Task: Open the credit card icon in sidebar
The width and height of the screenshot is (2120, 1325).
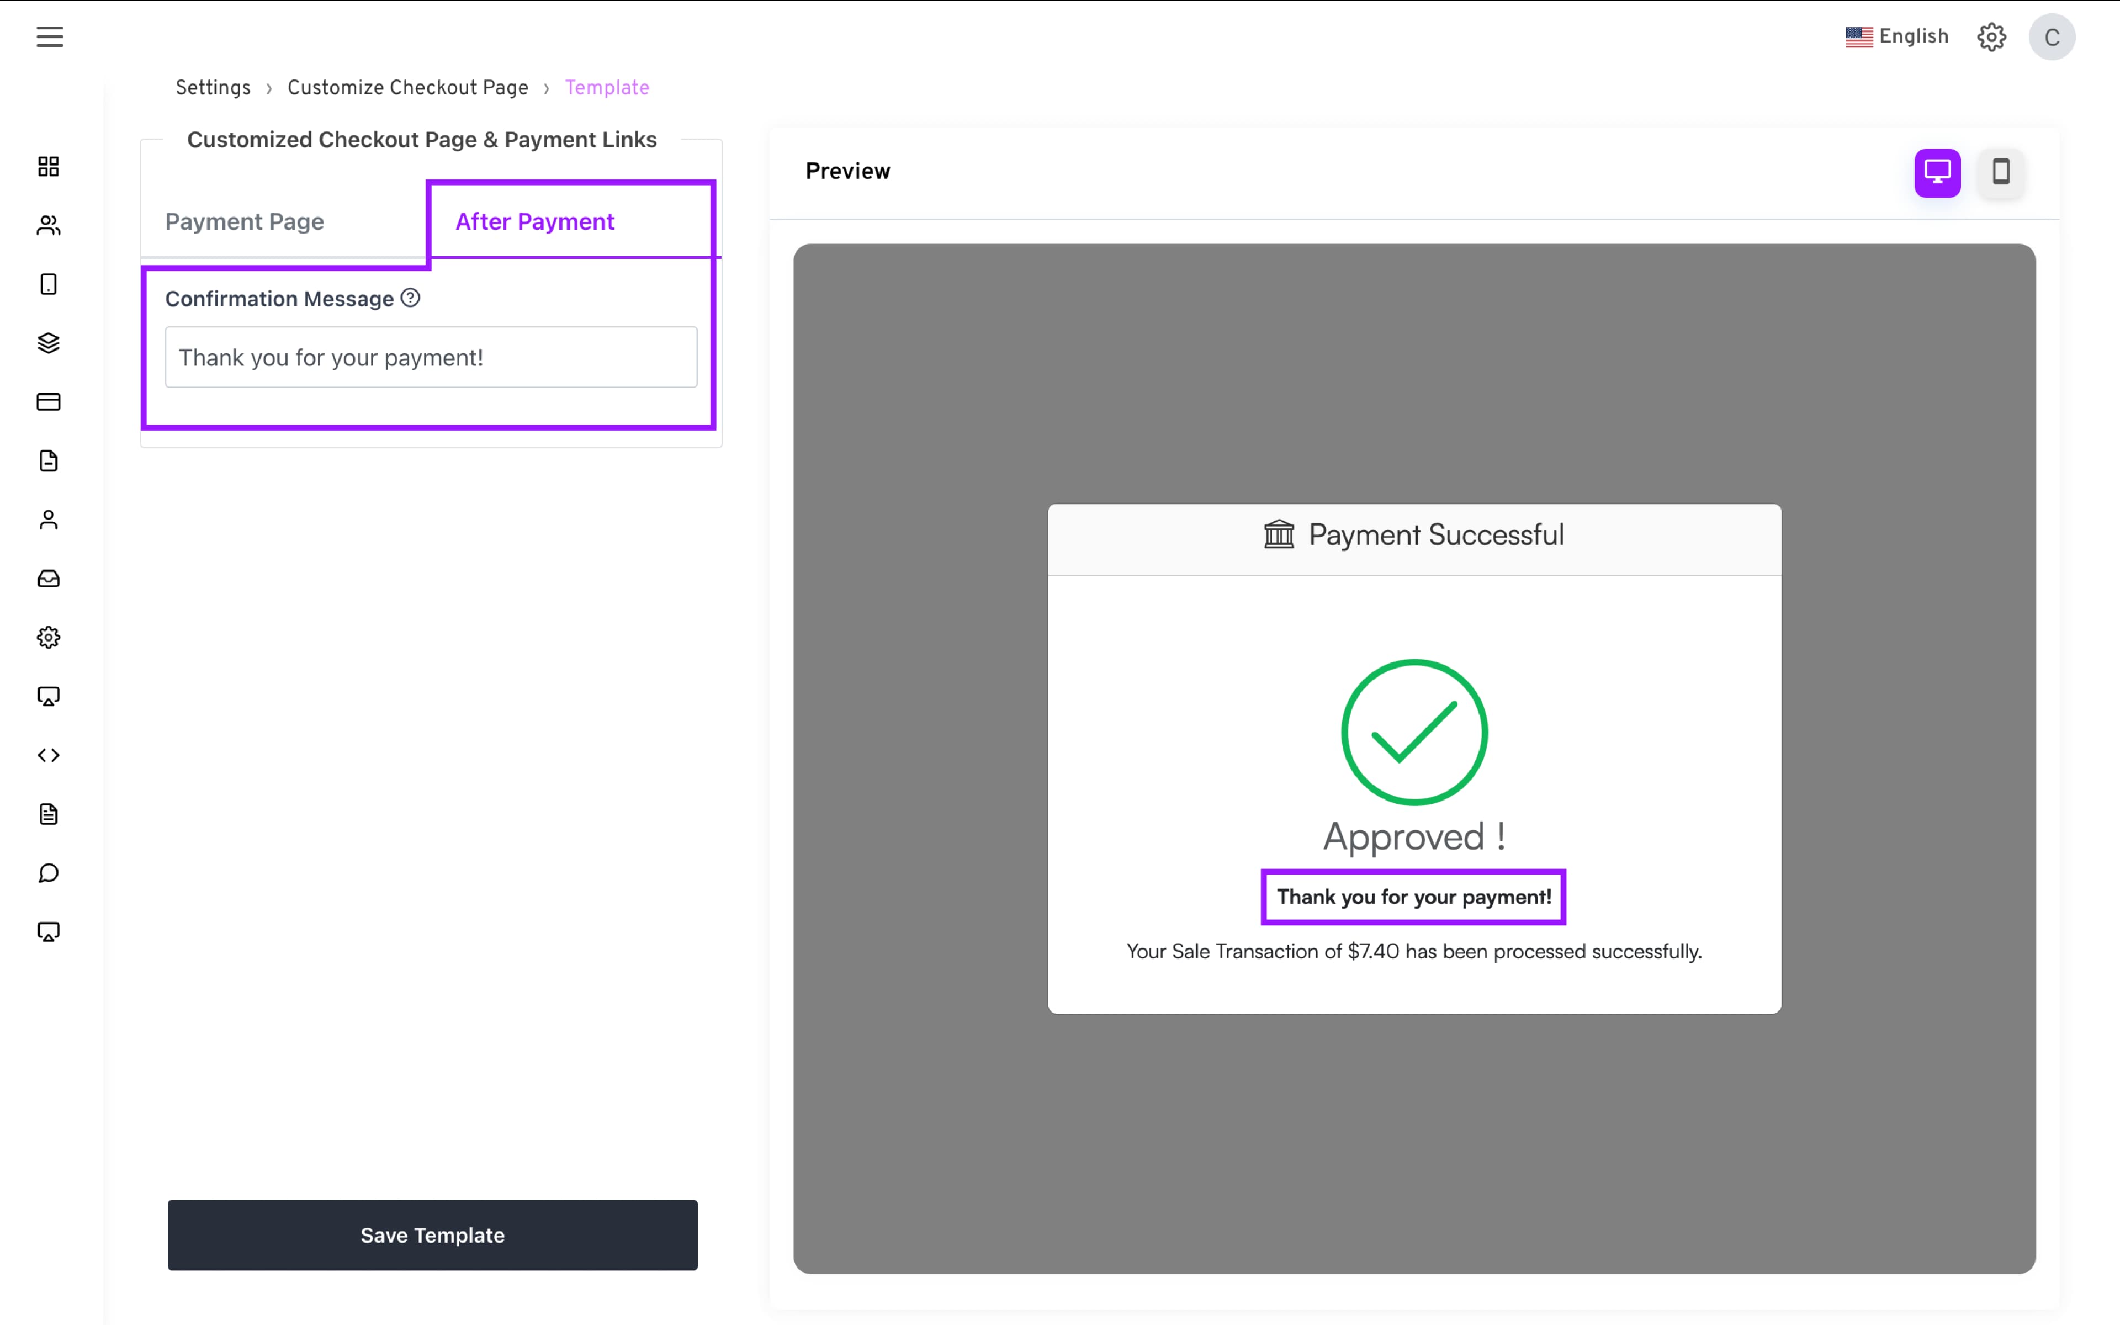Action: [x=49, y=402]
